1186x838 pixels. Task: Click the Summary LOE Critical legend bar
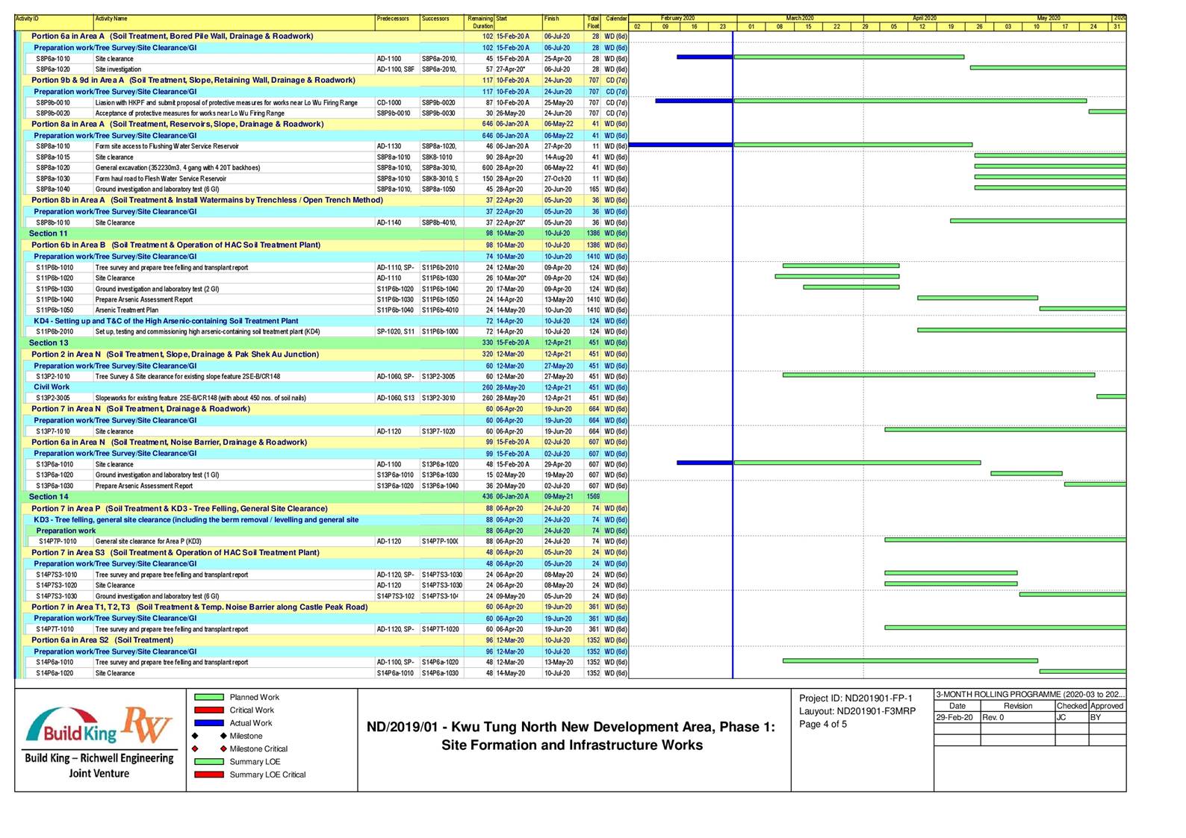(208, 775)
